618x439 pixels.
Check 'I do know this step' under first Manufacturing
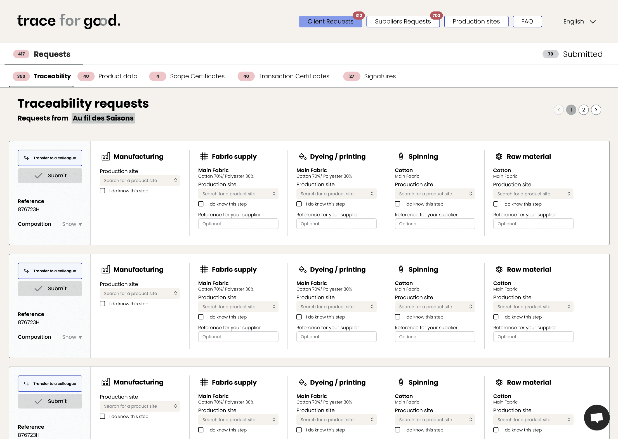click(x=103, y=191)
